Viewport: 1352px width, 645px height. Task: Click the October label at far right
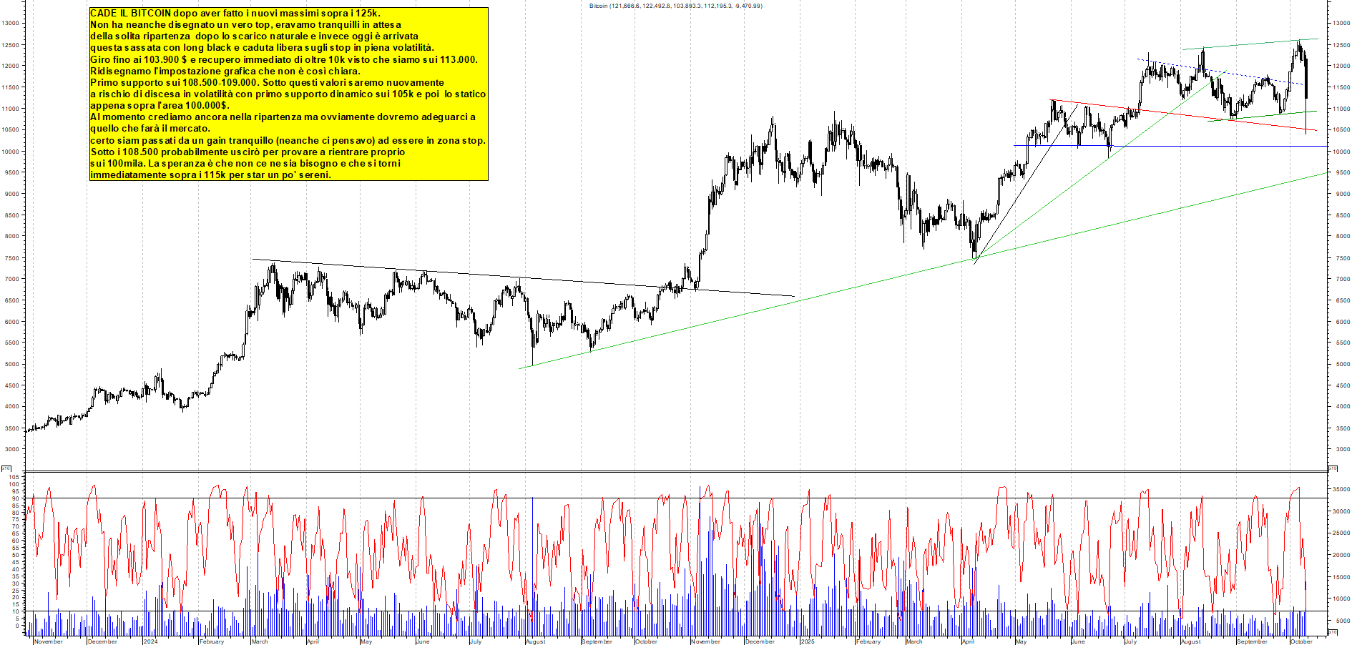point(1300,641)
